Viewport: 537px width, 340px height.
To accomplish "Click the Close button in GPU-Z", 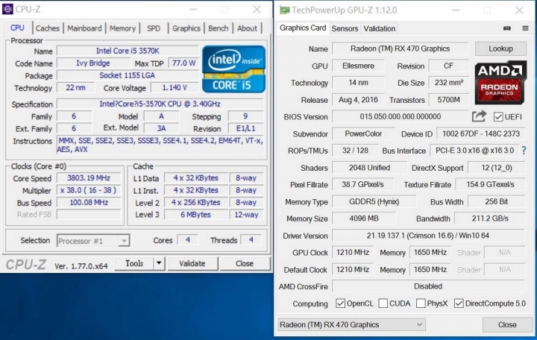I will coord(507,324).
